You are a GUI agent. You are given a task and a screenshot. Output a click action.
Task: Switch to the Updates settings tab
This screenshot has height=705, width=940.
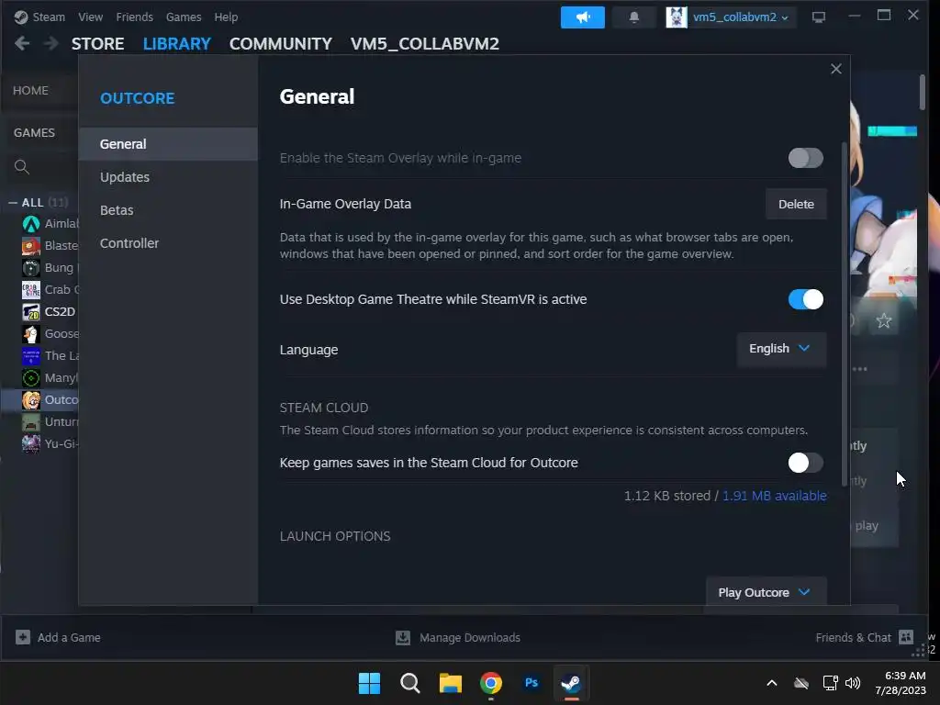tap(168, 177)
